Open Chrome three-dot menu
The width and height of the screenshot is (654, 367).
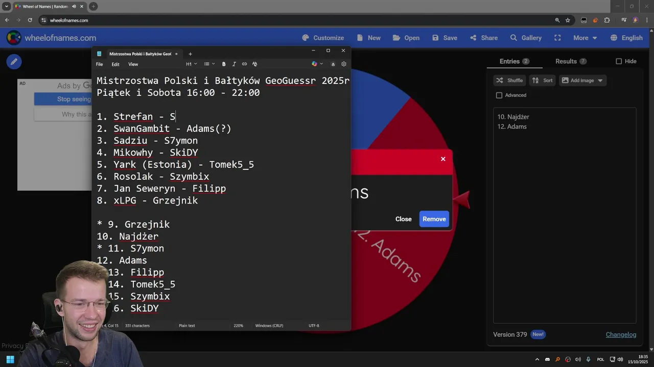[647, 20]
